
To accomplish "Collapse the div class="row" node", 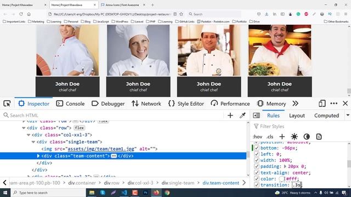I will coord(24,128).
